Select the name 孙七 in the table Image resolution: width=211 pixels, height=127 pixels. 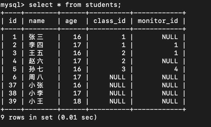click(x=36, y=69)
